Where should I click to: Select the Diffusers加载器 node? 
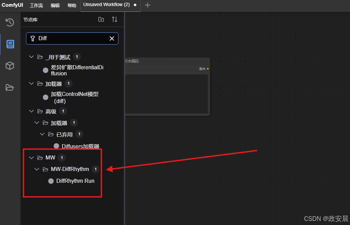pos(80,146)
